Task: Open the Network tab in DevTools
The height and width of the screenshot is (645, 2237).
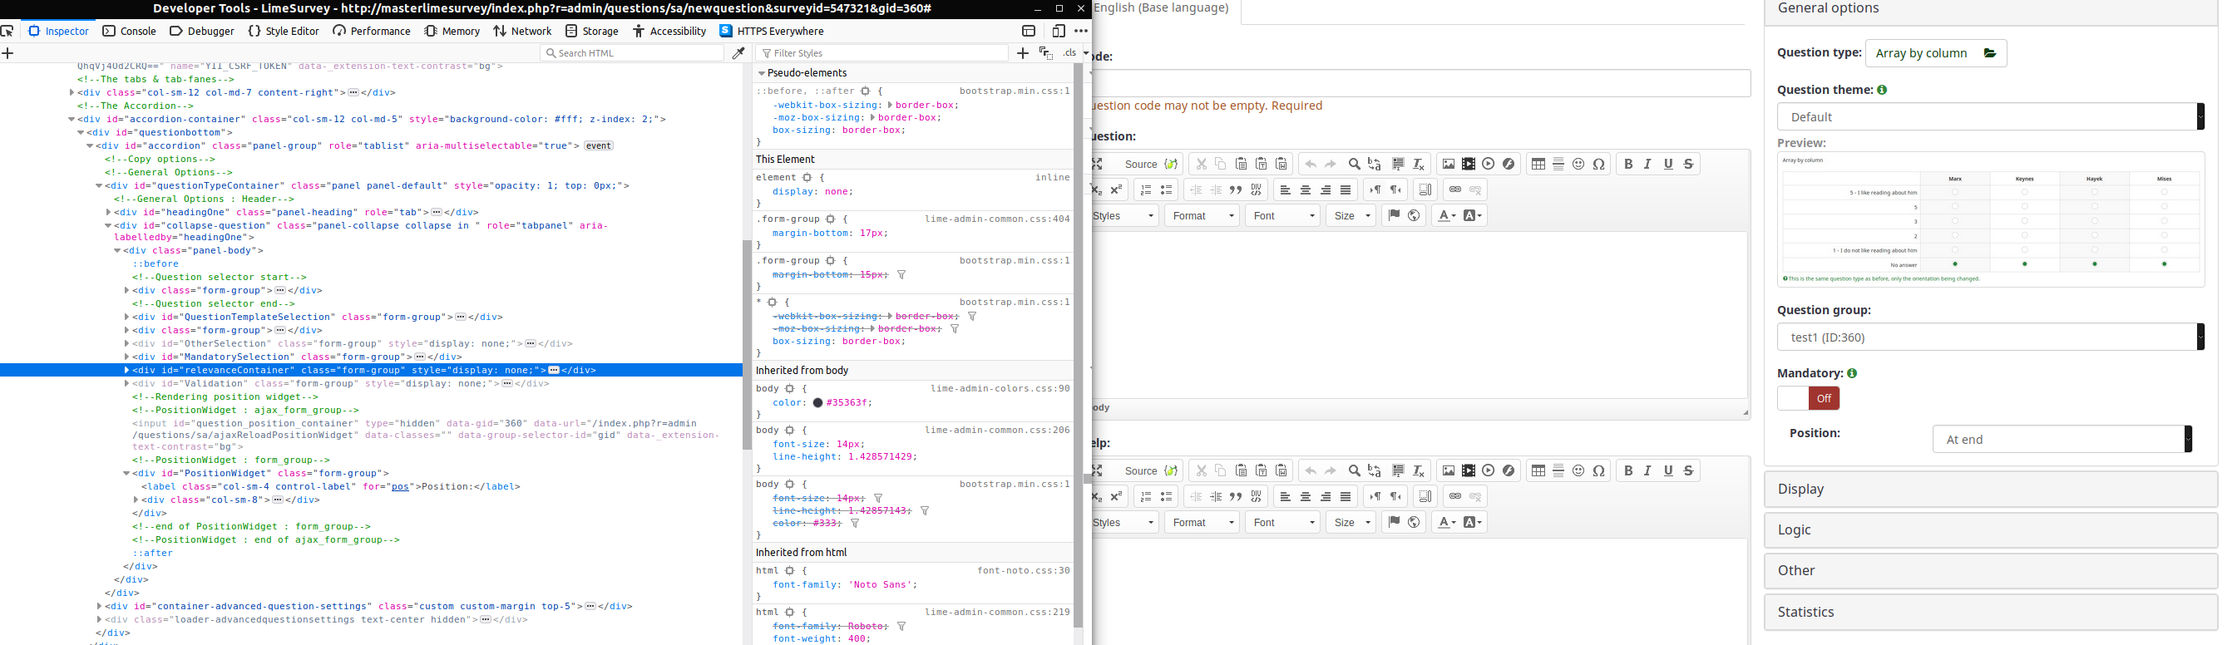Action: (523, 32)
